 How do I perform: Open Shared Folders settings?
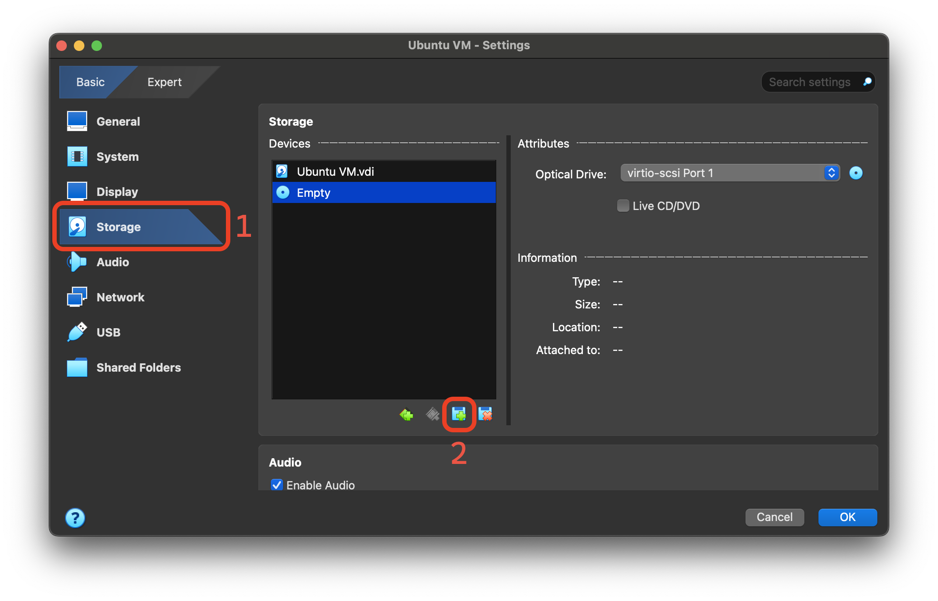[138, 367]
